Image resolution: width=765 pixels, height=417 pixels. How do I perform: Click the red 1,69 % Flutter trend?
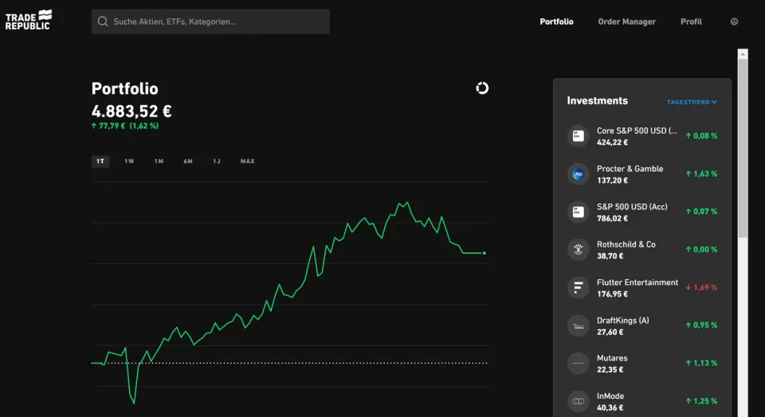coord(701,287)
